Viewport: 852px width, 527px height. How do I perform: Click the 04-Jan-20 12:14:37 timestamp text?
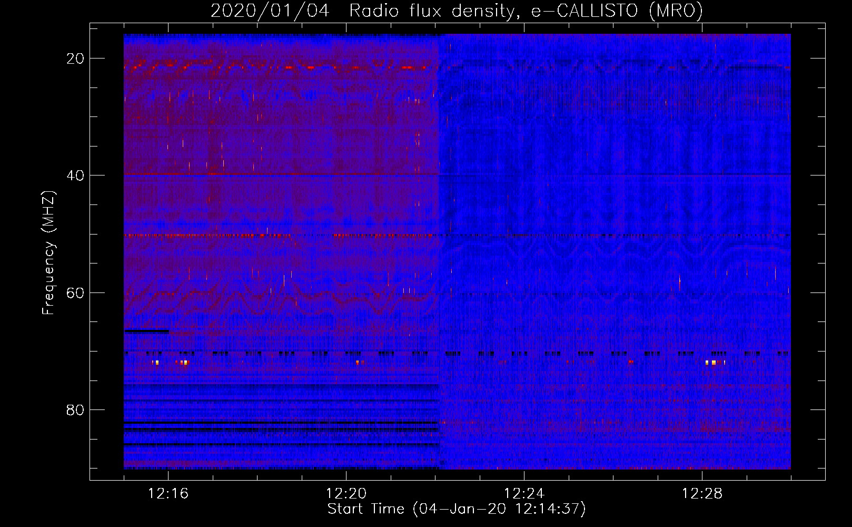tap(499, 509)
